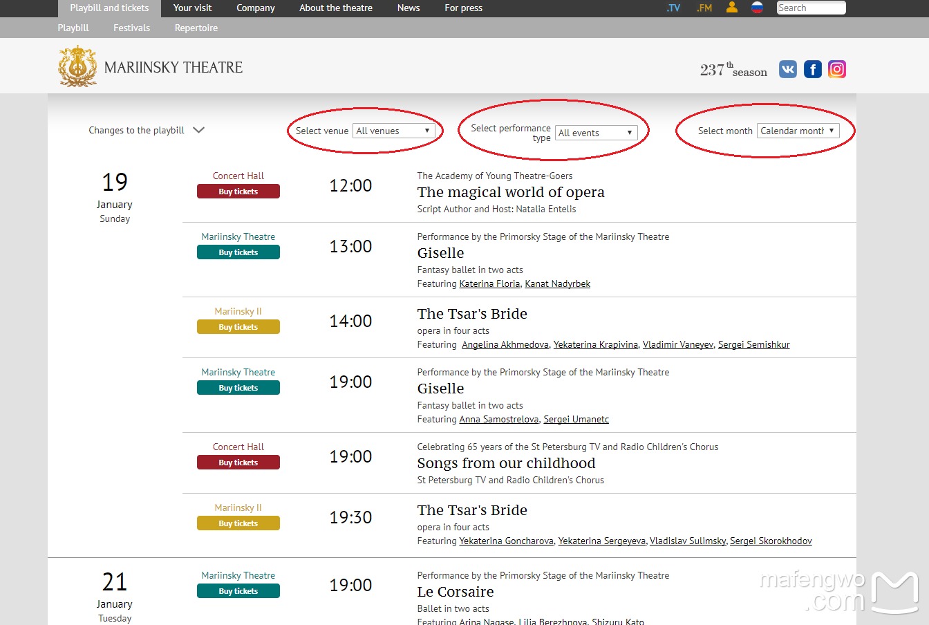The width and height of the screenshot is (929, 625).
Task: Click Mariinsky II venue at 19:30
Action: (x=238, y=507)
